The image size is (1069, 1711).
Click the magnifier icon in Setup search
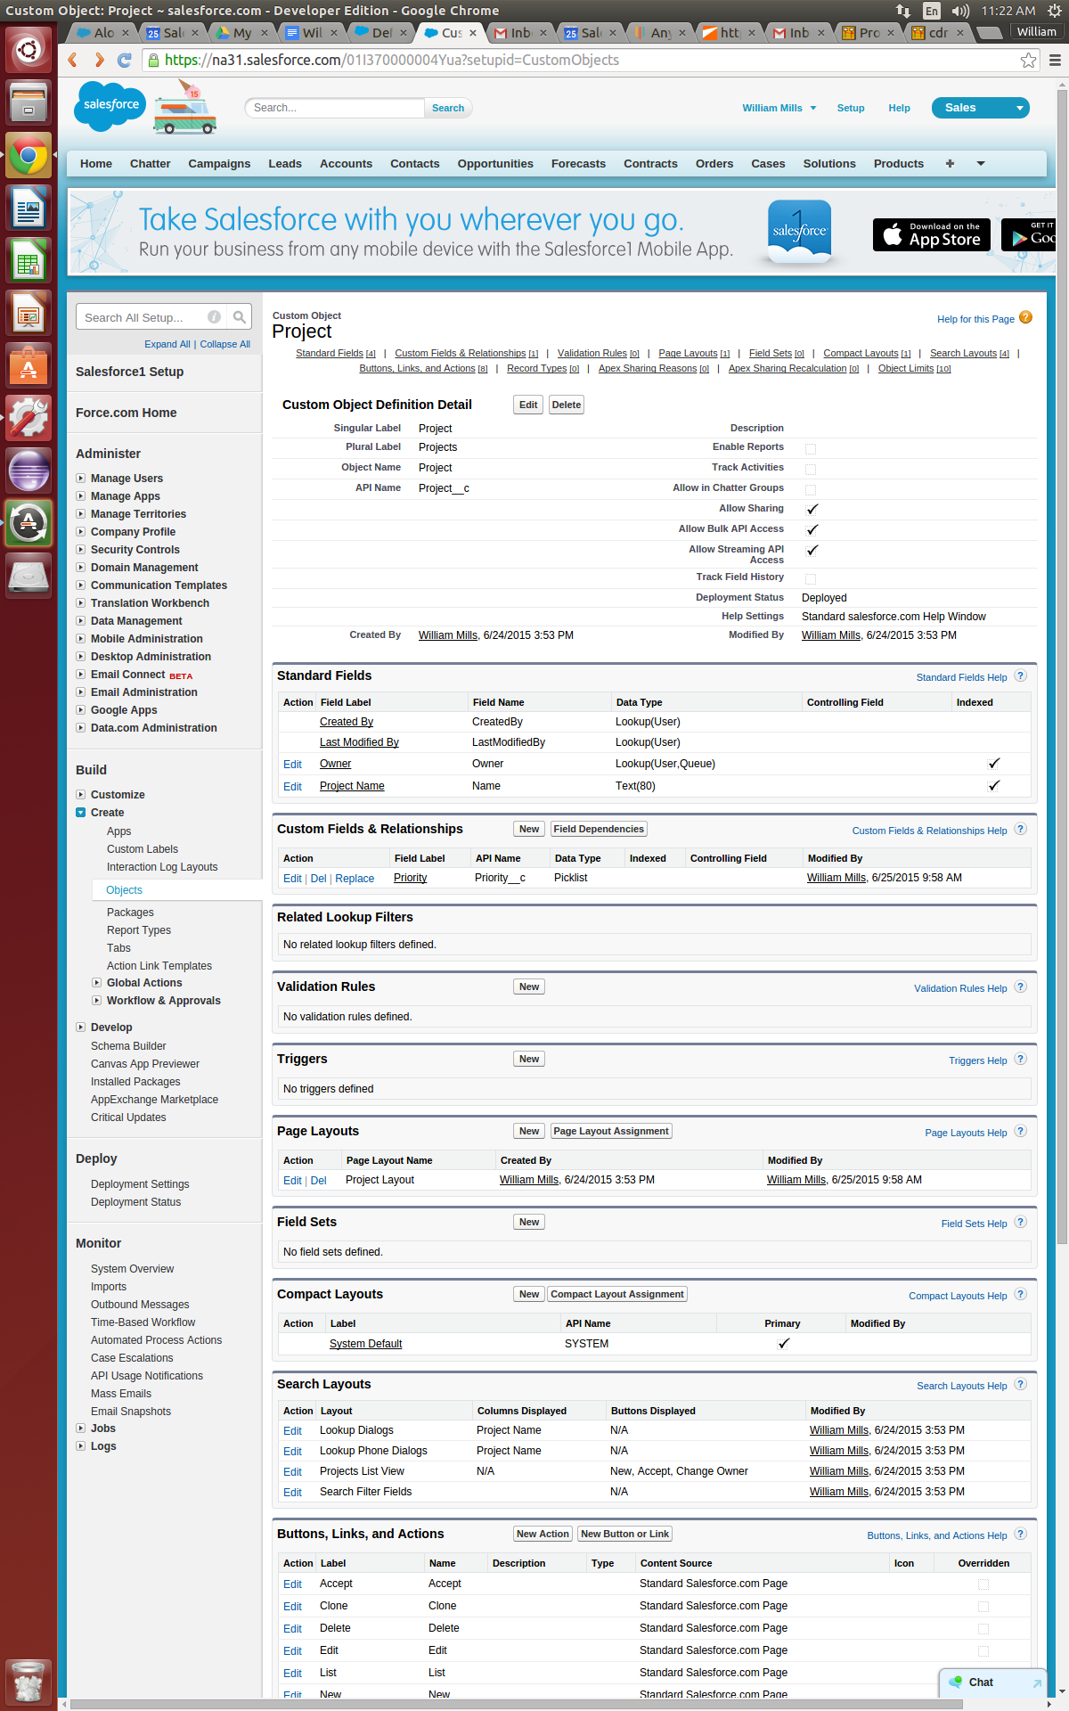[239, 317]
